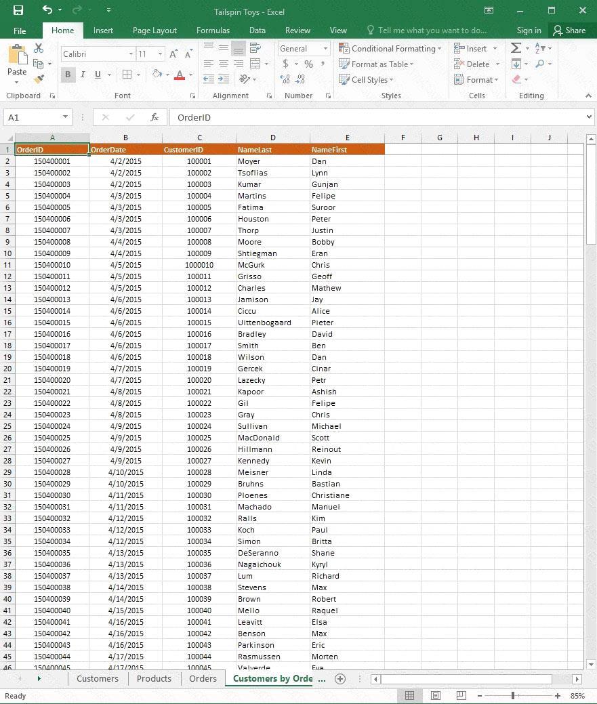Image resolution: width=597 pixels, height=704 pixels.
Task: Click the Sign in link
Action: click(x=529, y=30)
